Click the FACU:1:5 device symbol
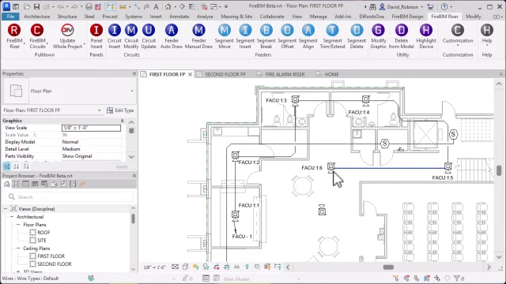The image size is (506, 284). (x=447, y=167)
